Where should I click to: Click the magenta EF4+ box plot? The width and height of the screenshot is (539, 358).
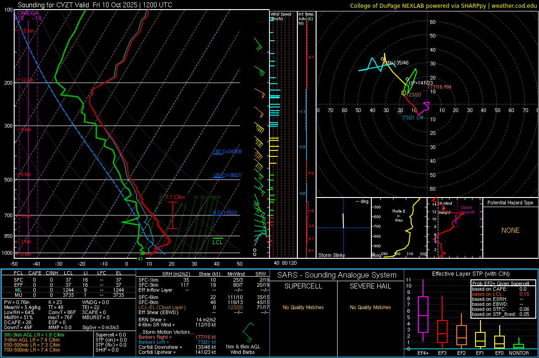pyautogui.click(x=423, y=310)
